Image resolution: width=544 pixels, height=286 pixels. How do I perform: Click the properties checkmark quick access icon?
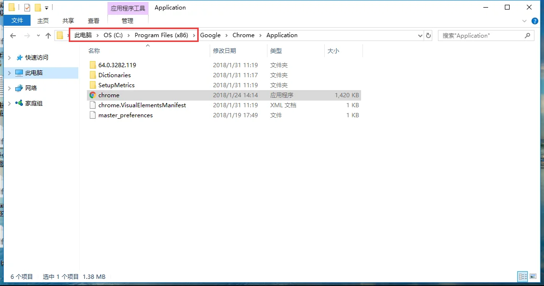coord(27,7)
